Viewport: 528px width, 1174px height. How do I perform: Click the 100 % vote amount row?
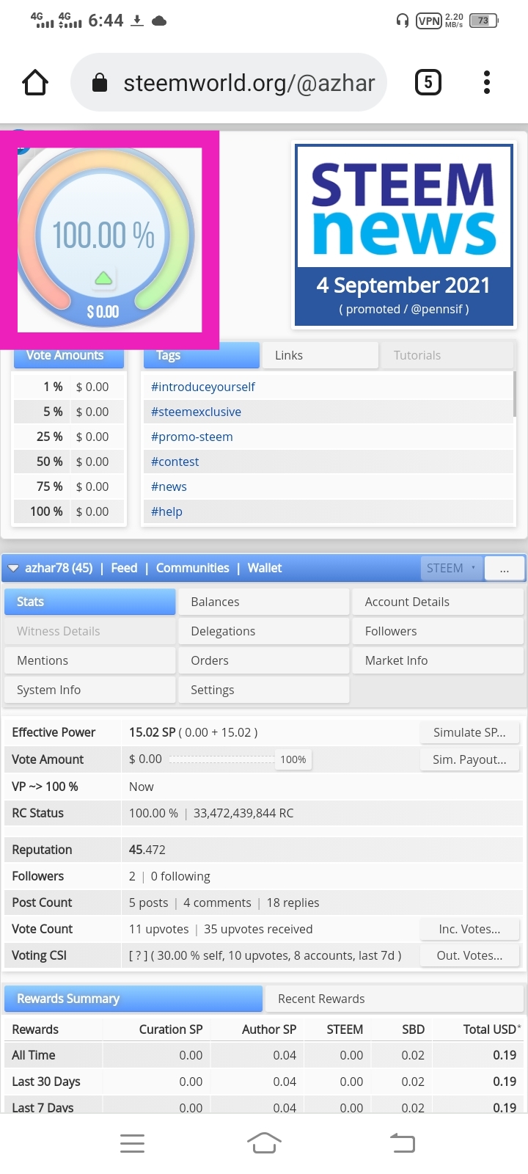point(69,511)
